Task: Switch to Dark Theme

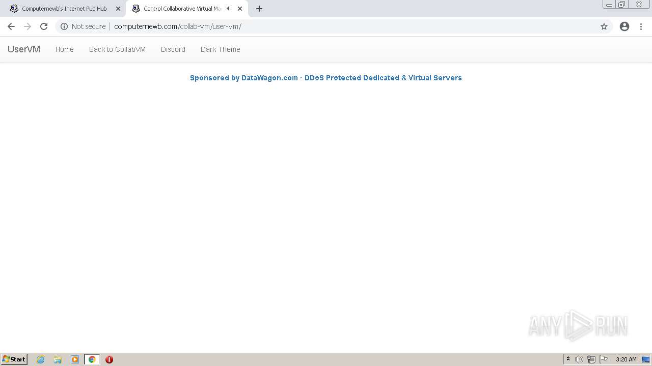Action: [x=221, y=49]
